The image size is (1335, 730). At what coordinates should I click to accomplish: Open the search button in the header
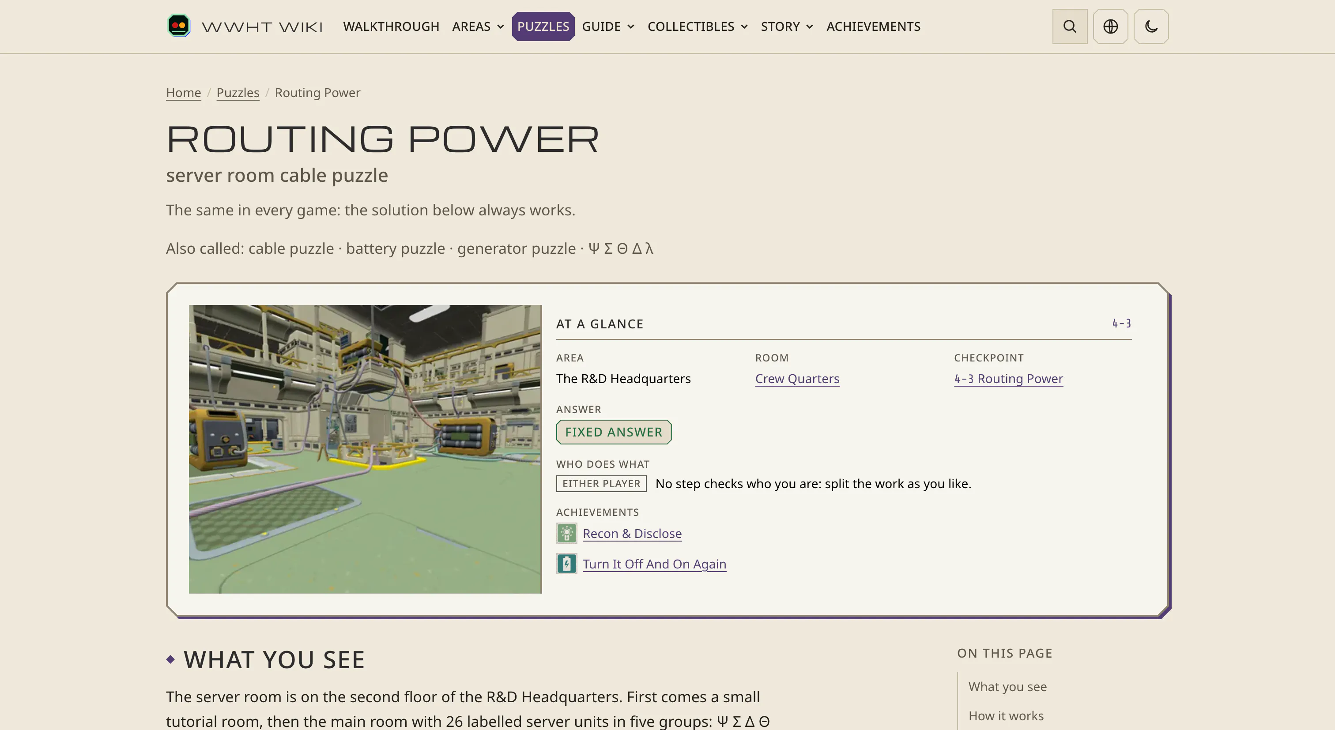pyautogui.click(x=1070, y=26)
